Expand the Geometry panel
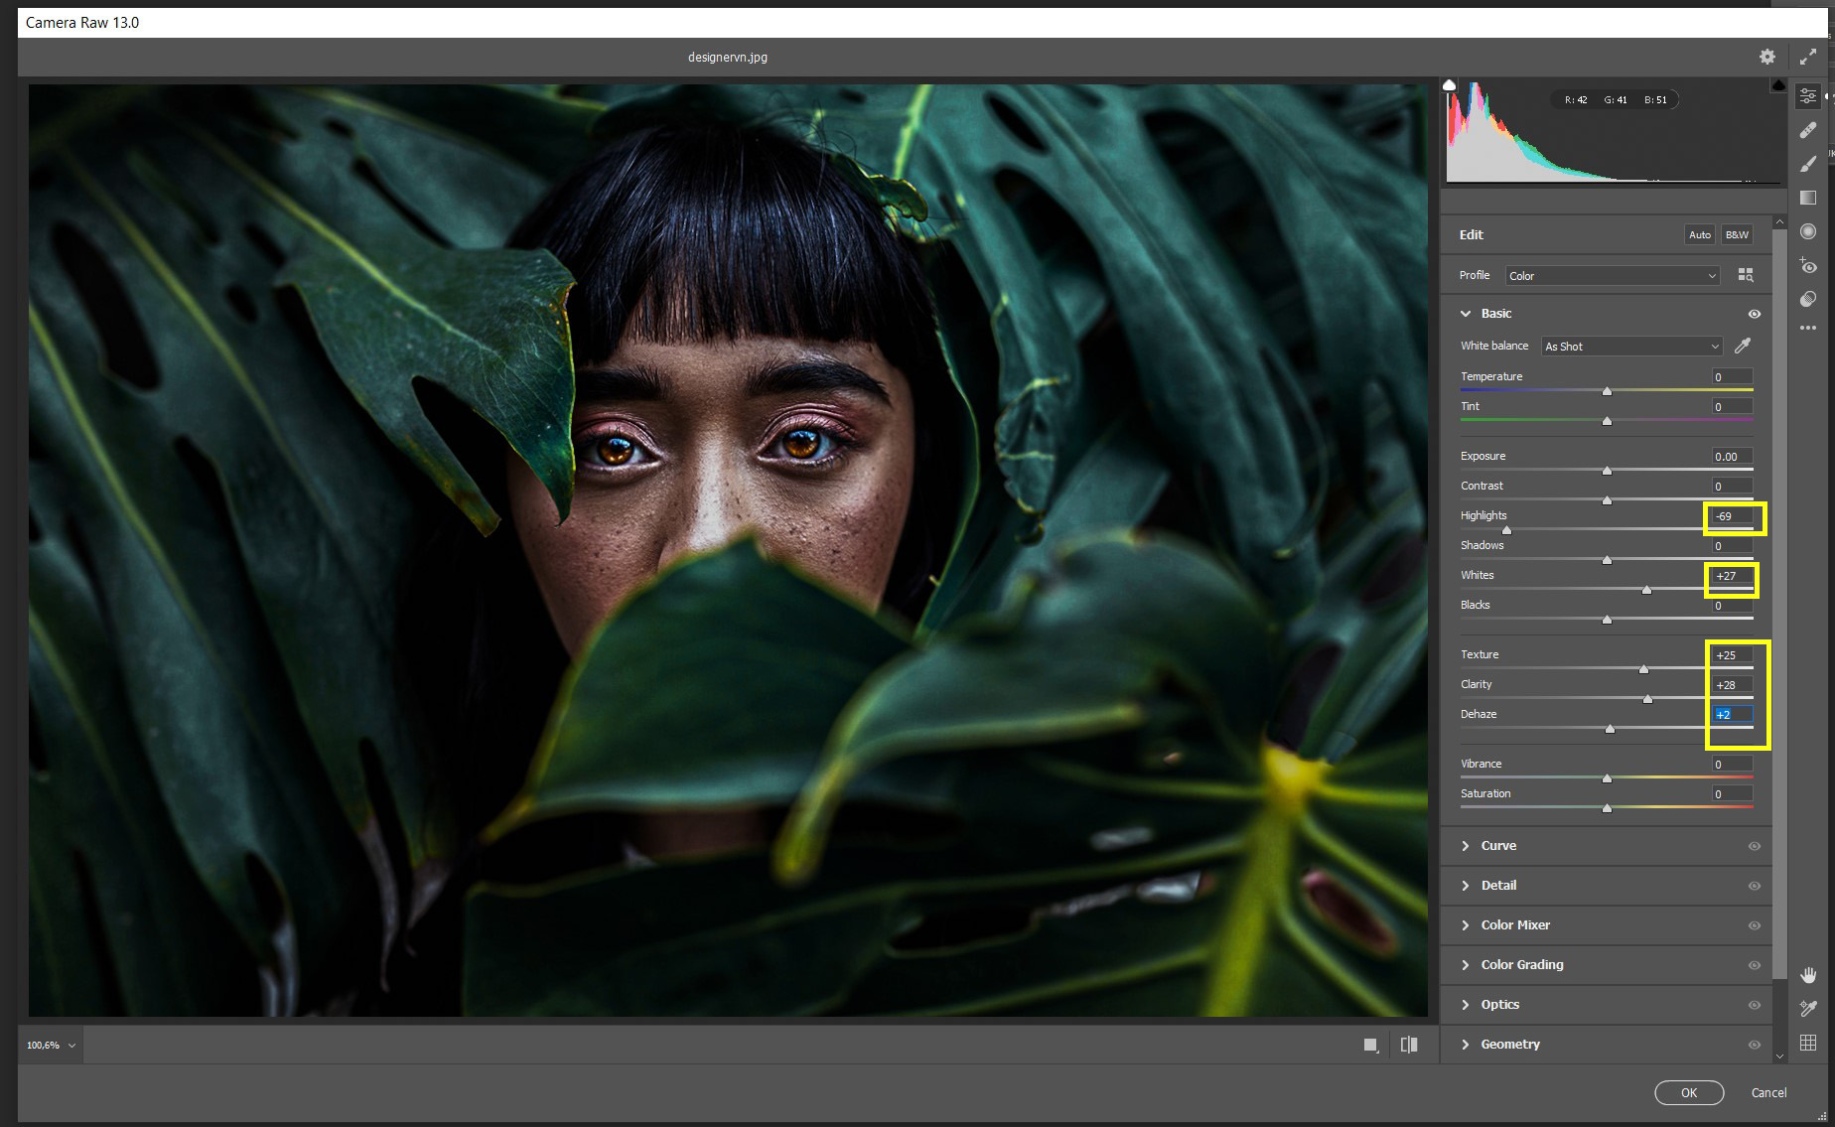Viewport: 1835px width, 1127px height. 1466,1045
